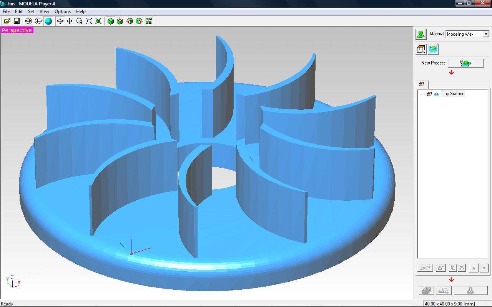Select the four-arrow Move tool
The width and height of the screenshot is (492, 307).
70,21
